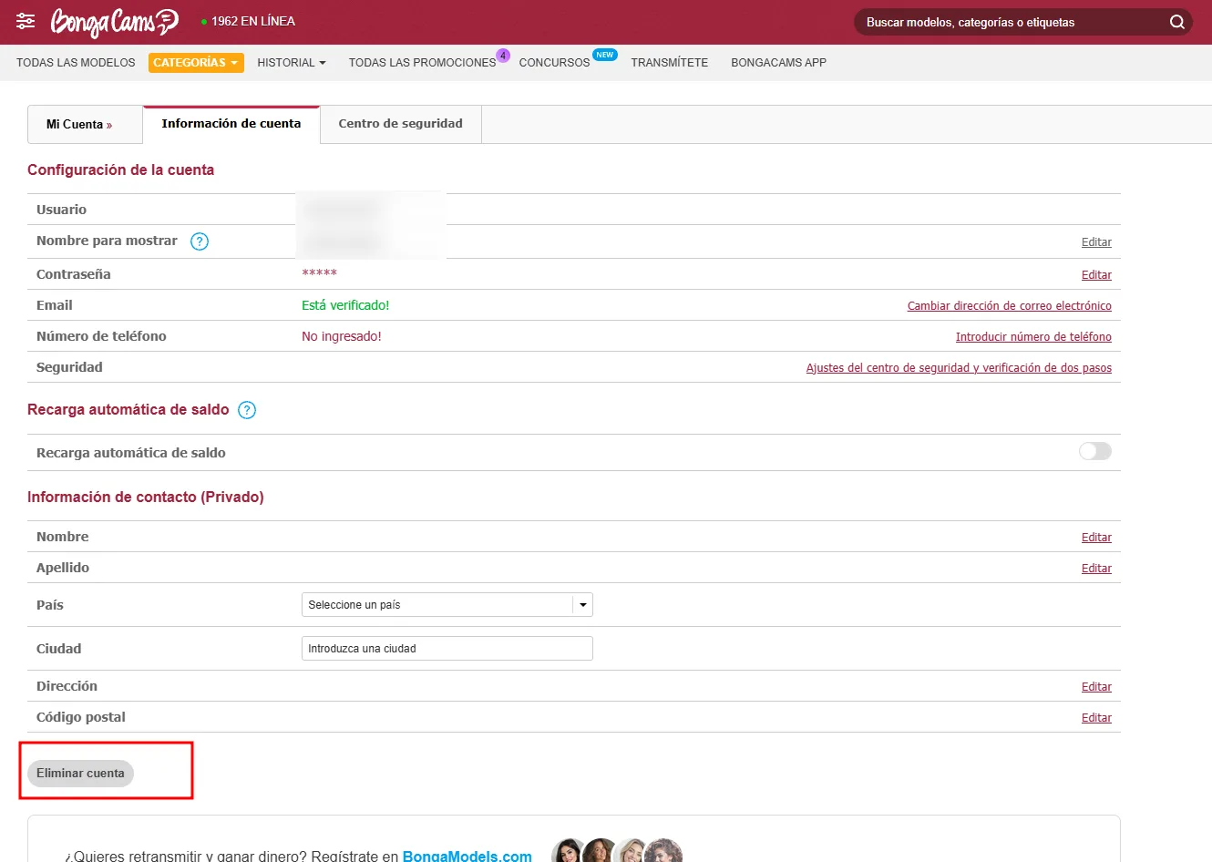Image resolution: width=1212 pixels, height=862 pixels.
Task: Edit the Nombre para mostrar field
Action: (1096, 242)
